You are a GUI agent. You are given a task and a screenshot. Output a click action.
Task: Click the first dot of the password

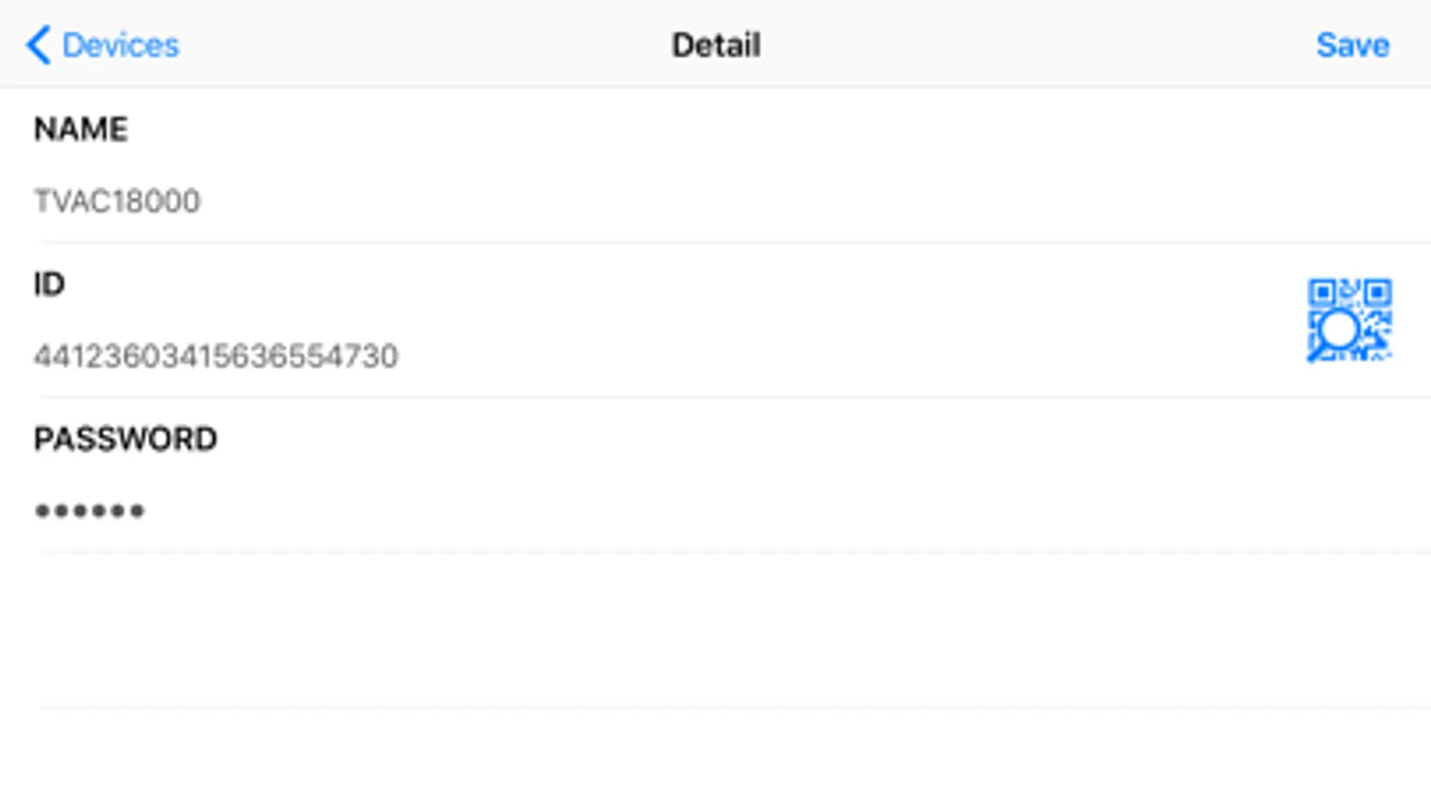[x=42, y=512]
